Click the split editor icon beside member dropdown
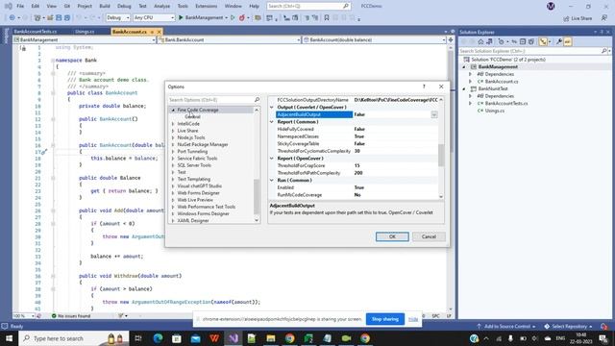 point(451,39)
